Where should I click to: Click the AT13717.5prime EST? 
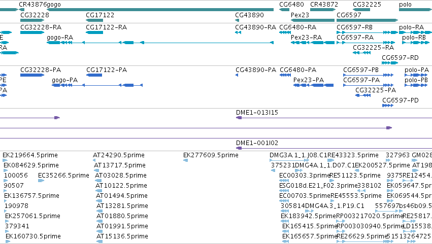click(96, 170)
